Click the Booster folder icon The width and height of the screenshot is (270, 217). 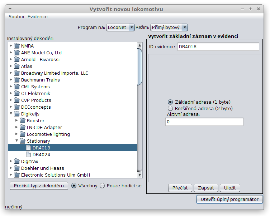[23, 120]
